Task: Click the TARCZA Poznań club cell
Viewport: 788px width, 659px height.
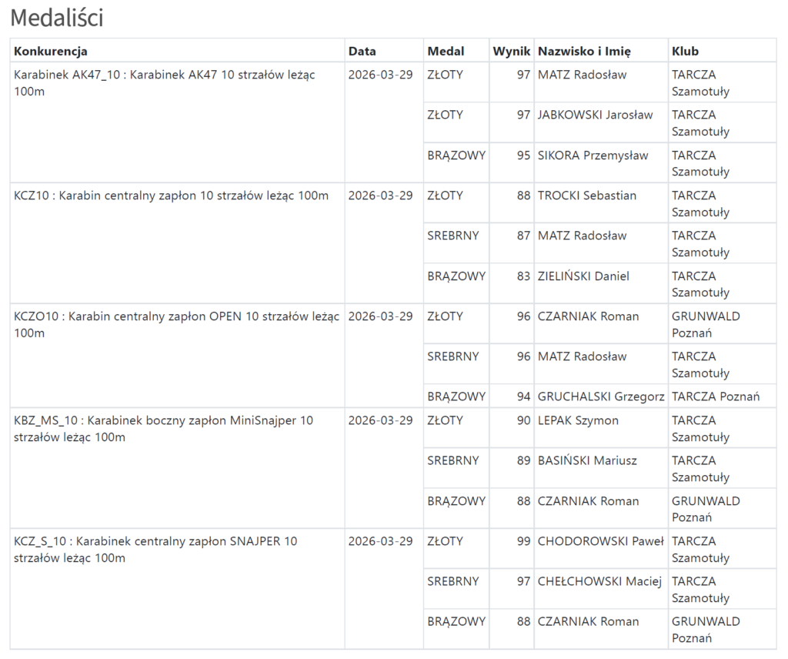Action: point(715,396)
